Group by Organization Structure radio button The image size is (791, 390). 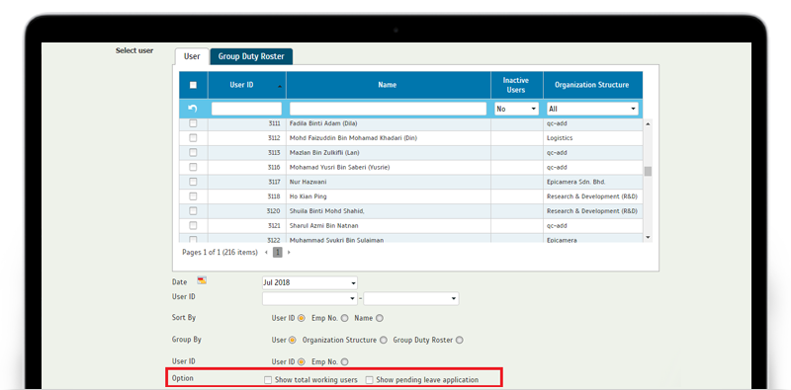coord(384,340)
